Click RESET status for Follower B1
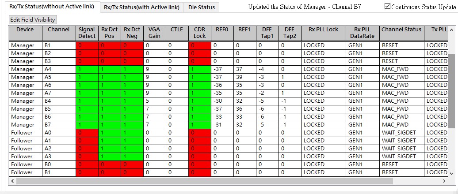 401,172
